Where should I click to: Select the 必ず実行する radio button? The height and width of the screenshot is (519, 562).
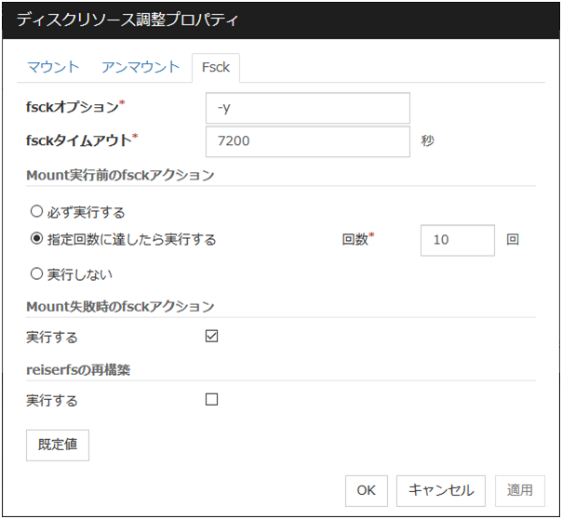(x=36, y=212)
